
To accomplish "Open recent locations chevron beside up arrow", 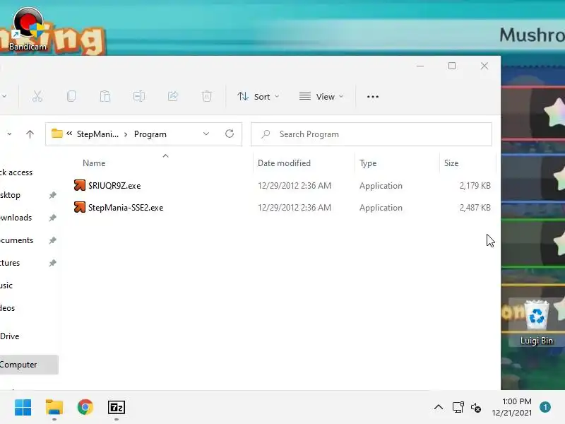I will point(9,134).
